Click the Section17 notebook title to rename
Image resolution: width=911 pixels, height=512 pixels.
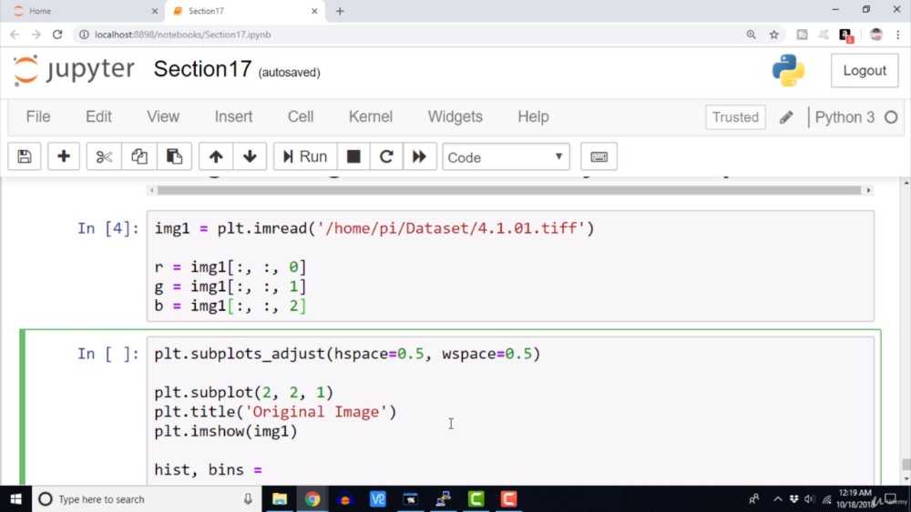coord(202,69)
